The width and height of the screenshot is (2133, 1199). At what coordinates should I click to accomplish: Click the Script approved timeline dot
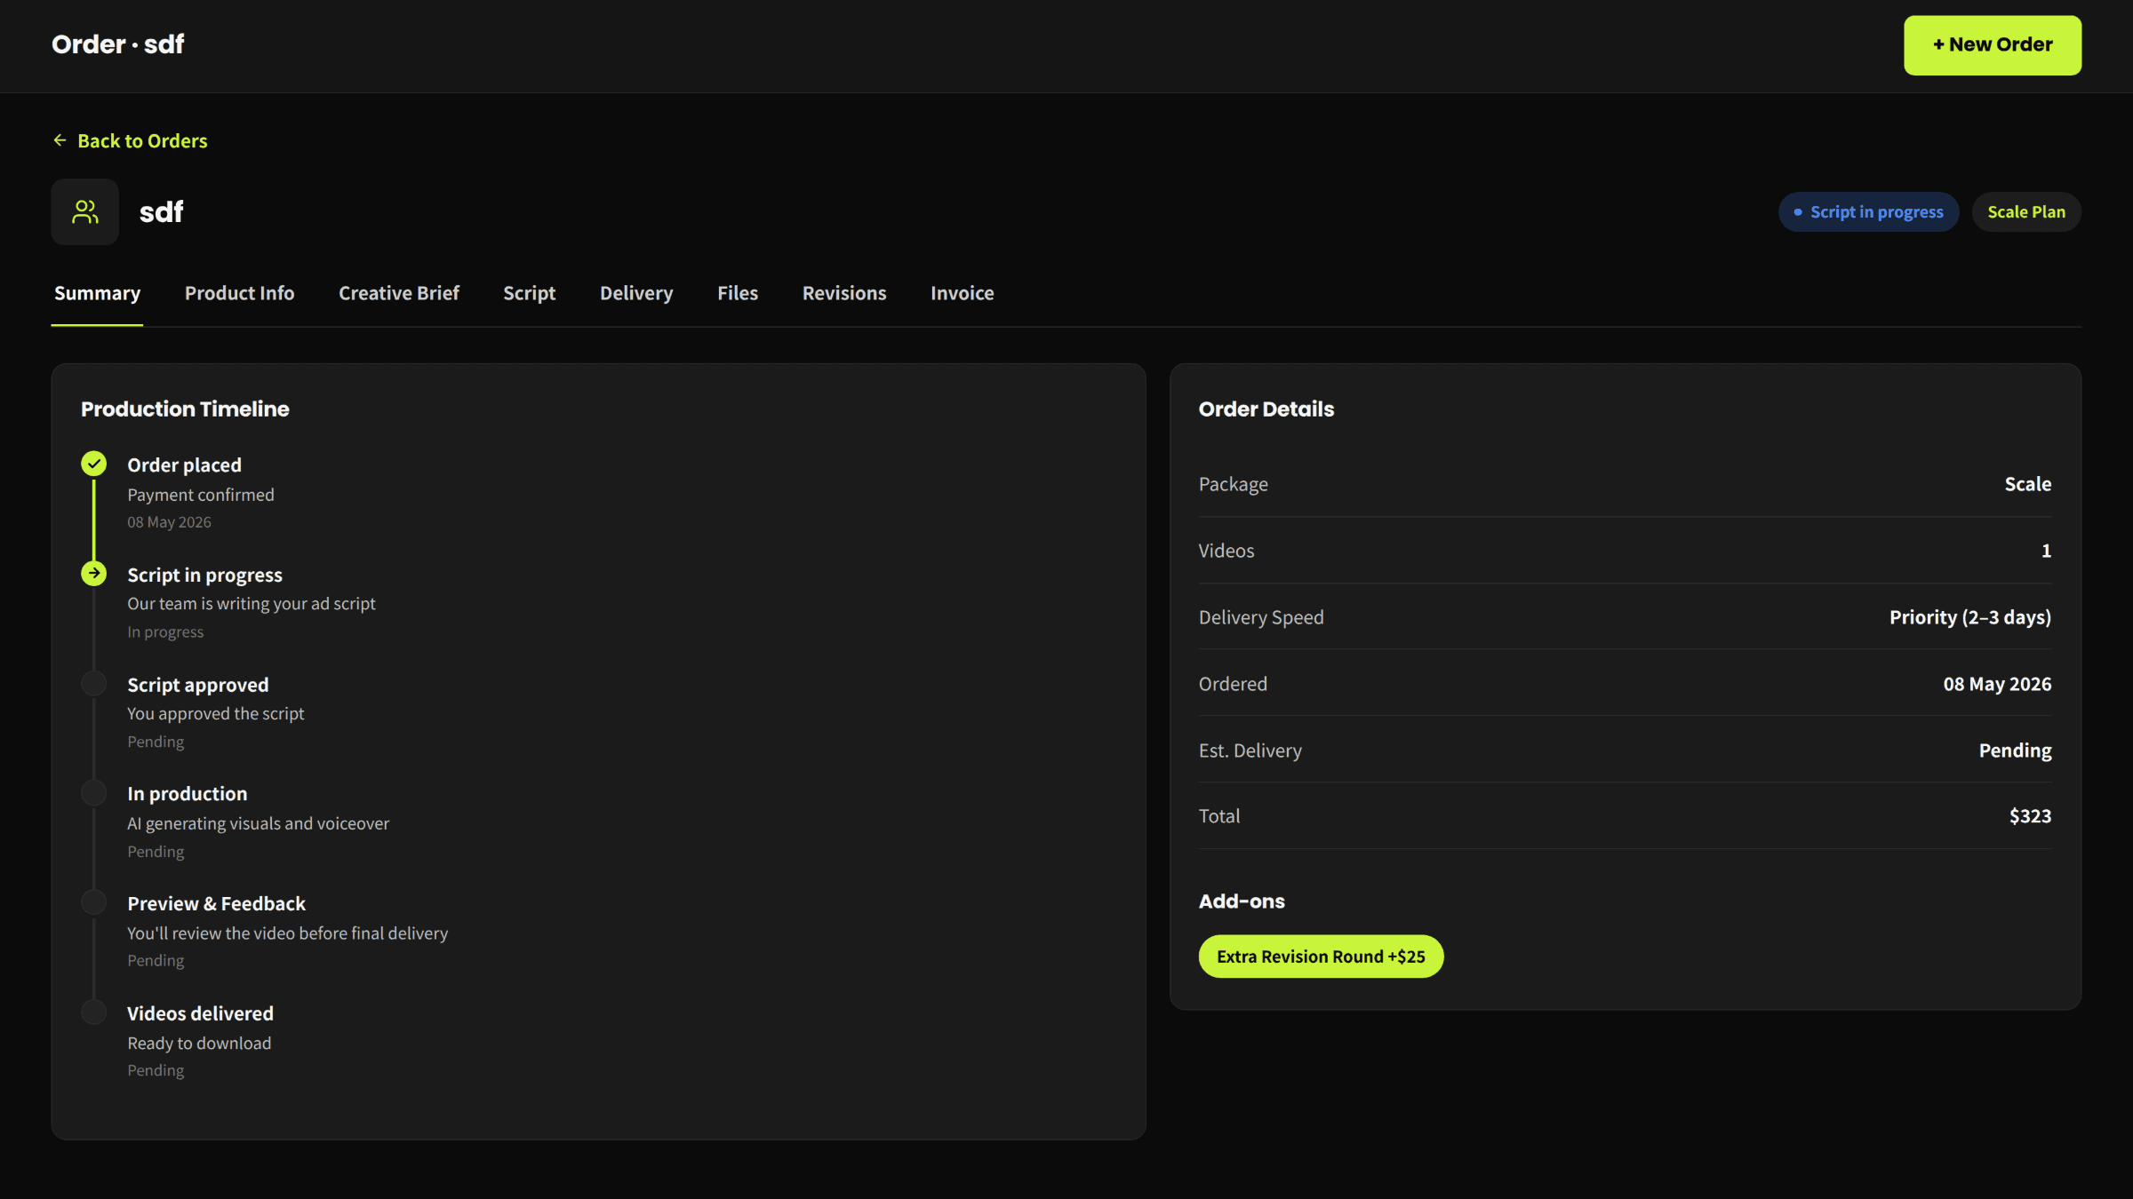click(93, 683)
